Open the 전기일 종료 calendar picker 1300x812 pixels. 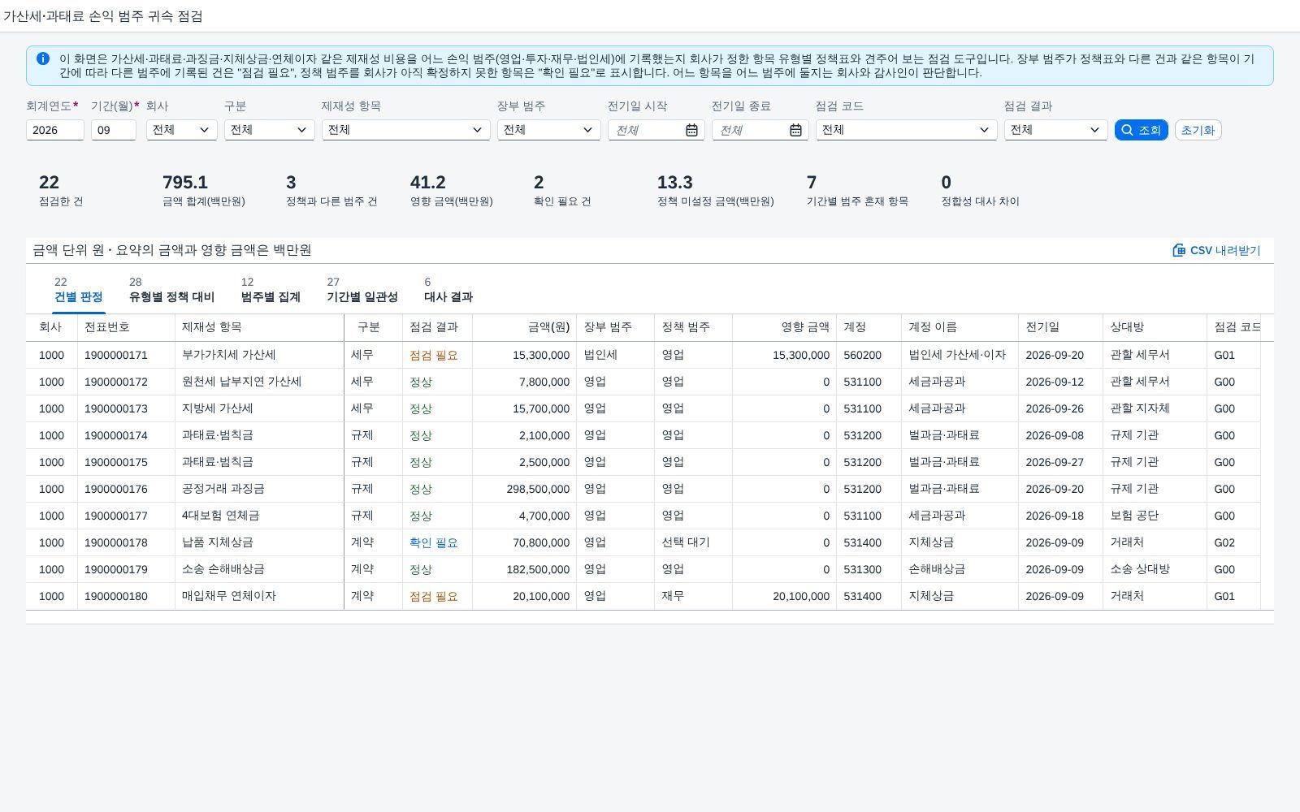pyautogui.click(x=795, y=130)
